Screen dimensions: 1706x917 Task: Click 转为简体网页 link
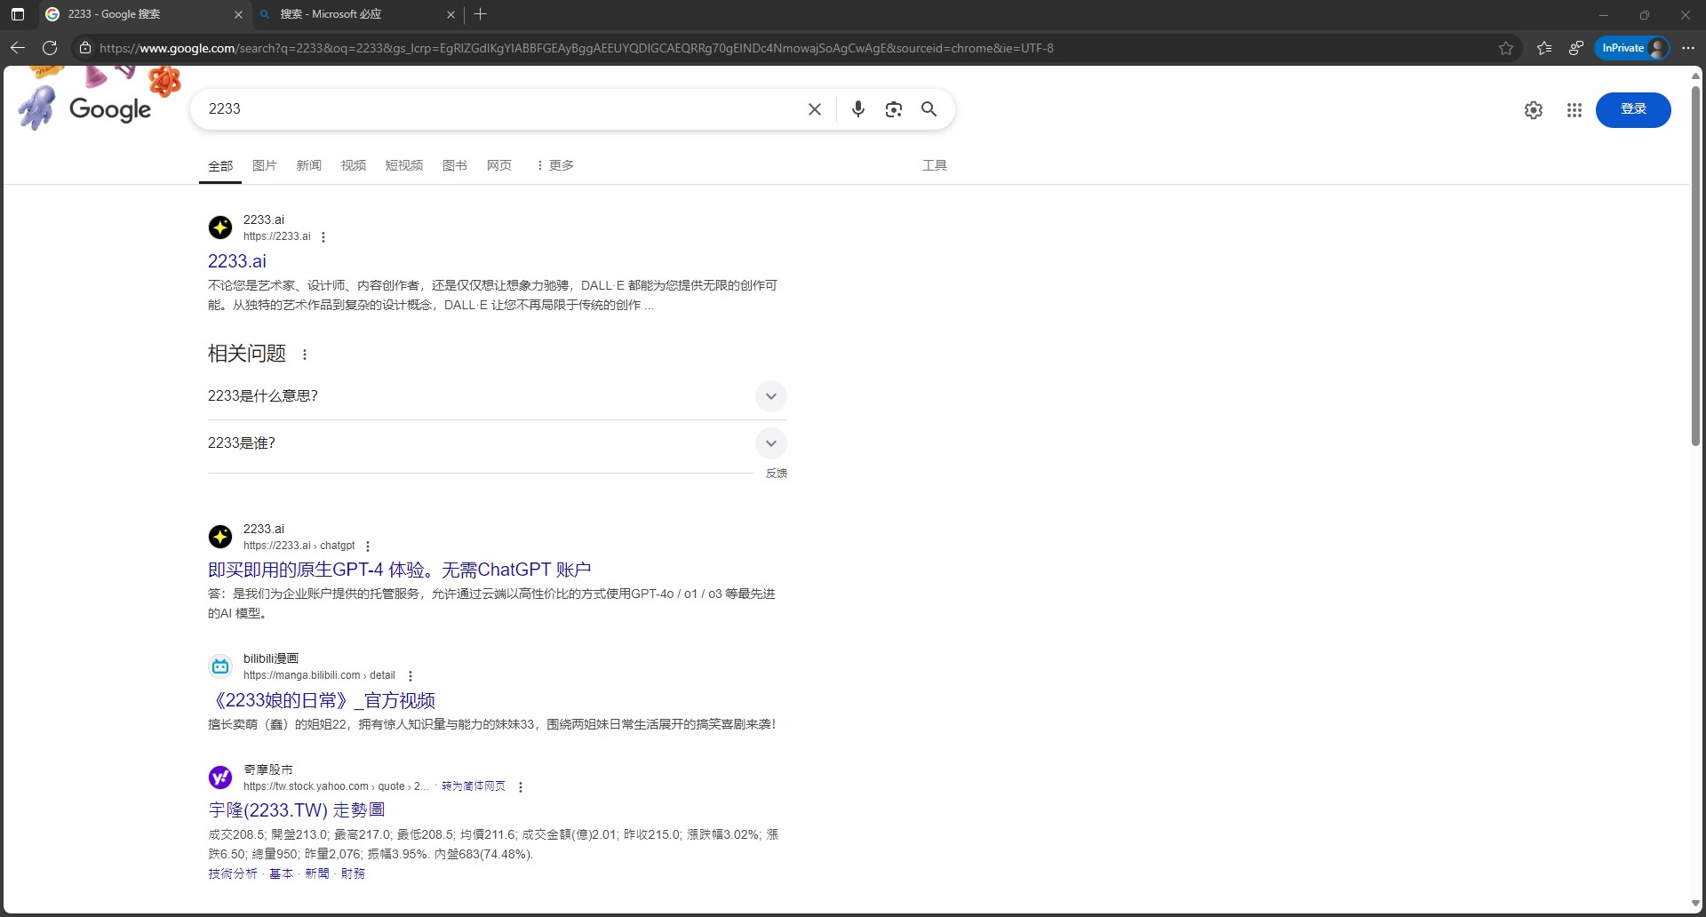pyautogui.click(x=474, y=786)
